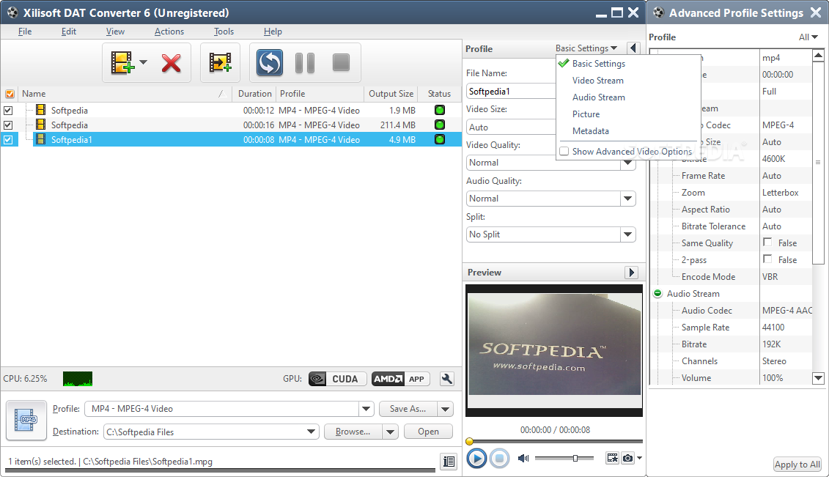Start conversion with the blue Convert icon
The height and width of the screenshot is (477, 829).
(x=270, y=62)
